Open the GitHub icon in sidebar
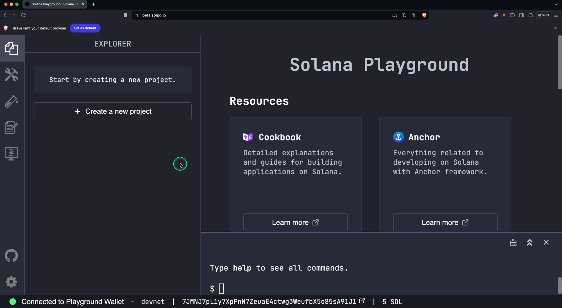The width and height of the screenshot is (562, 308). [x=12, y=256]
